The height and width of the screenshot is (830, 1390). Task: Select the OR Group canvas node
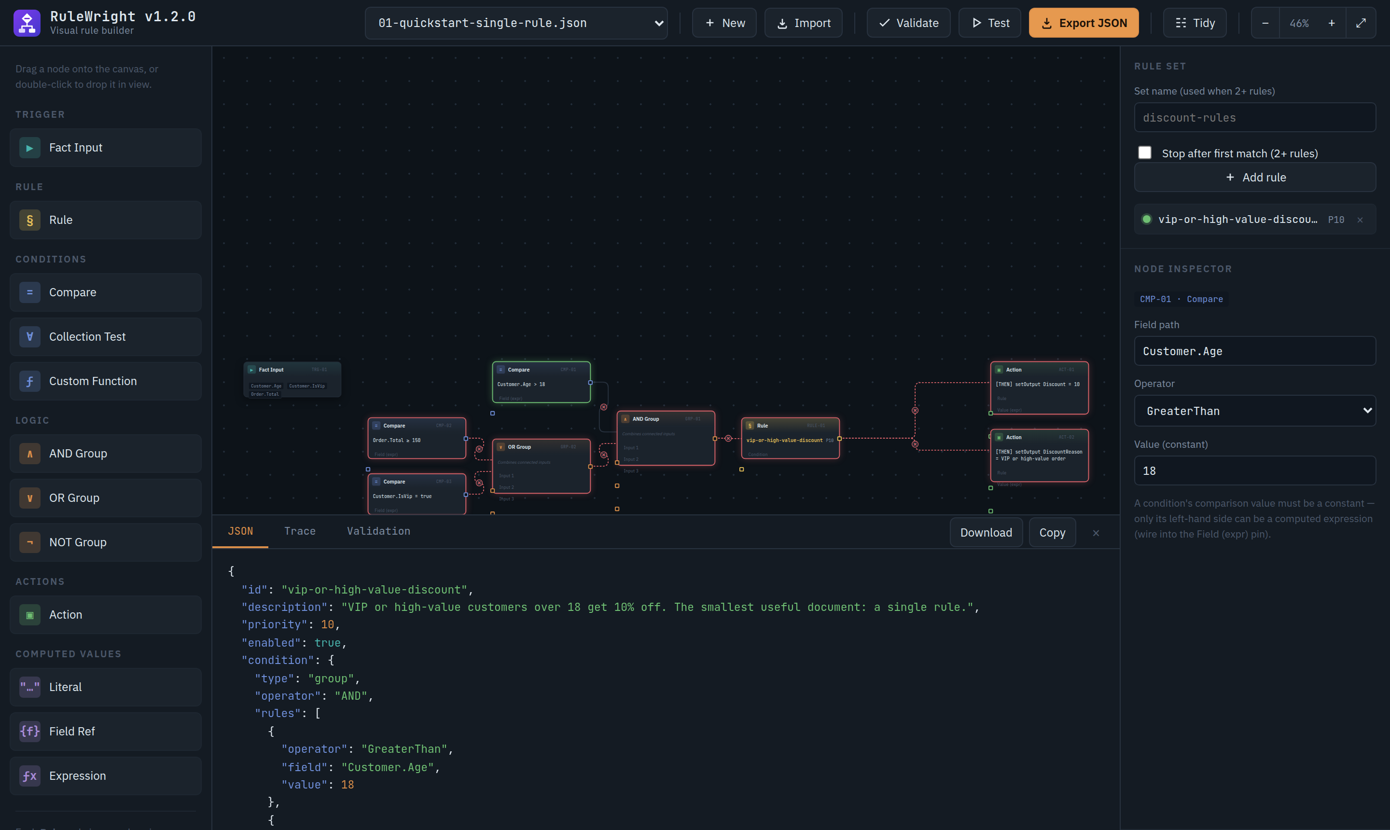click(x=541, y=467)
